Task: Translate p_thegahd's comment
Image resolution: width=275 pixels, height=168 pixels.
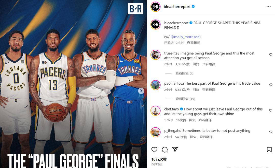Action: click(x=206, y=137)
